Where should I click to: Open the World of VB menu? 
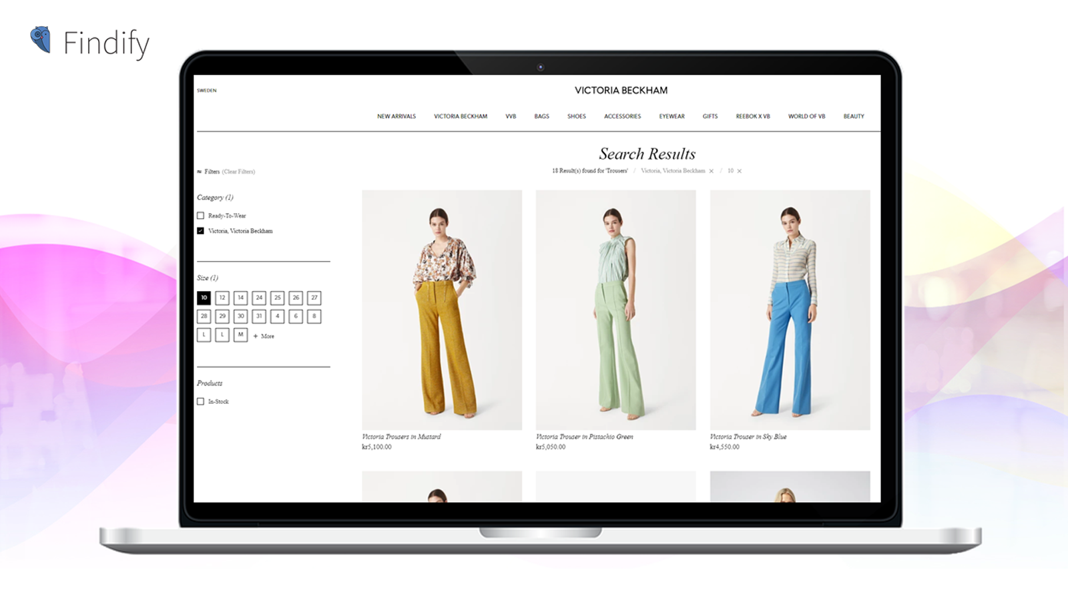(x=806, y=116)
